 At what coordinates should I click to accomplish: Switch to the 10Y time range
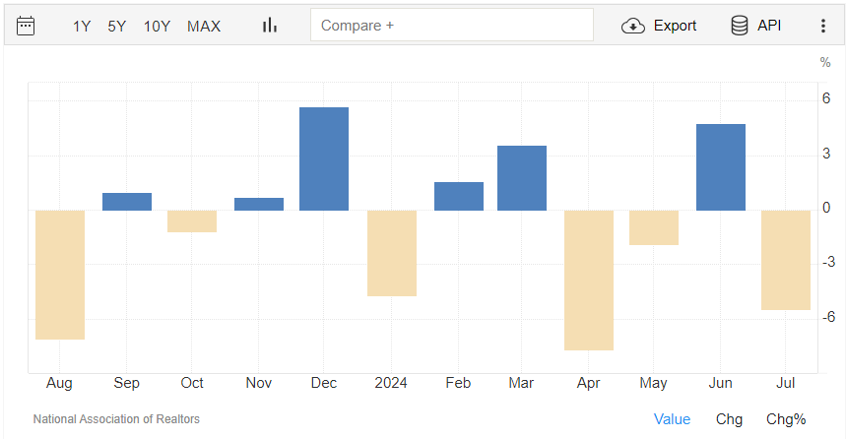point(157,27)
